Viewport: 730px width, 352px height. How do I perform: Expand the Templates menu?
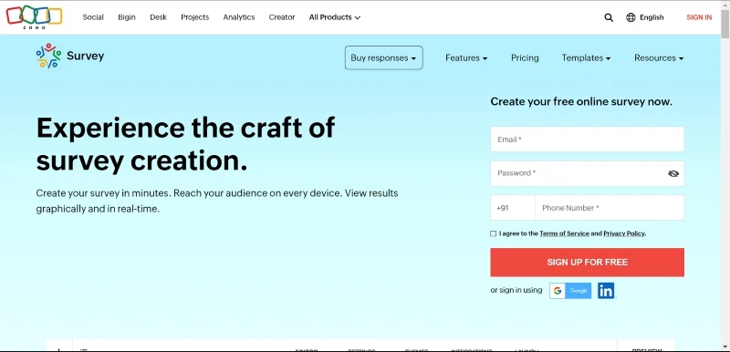coord(586,57)
